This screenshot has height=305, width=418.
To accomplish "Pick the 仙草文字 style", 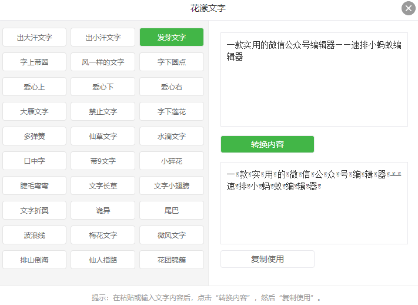I will (103, 136).
